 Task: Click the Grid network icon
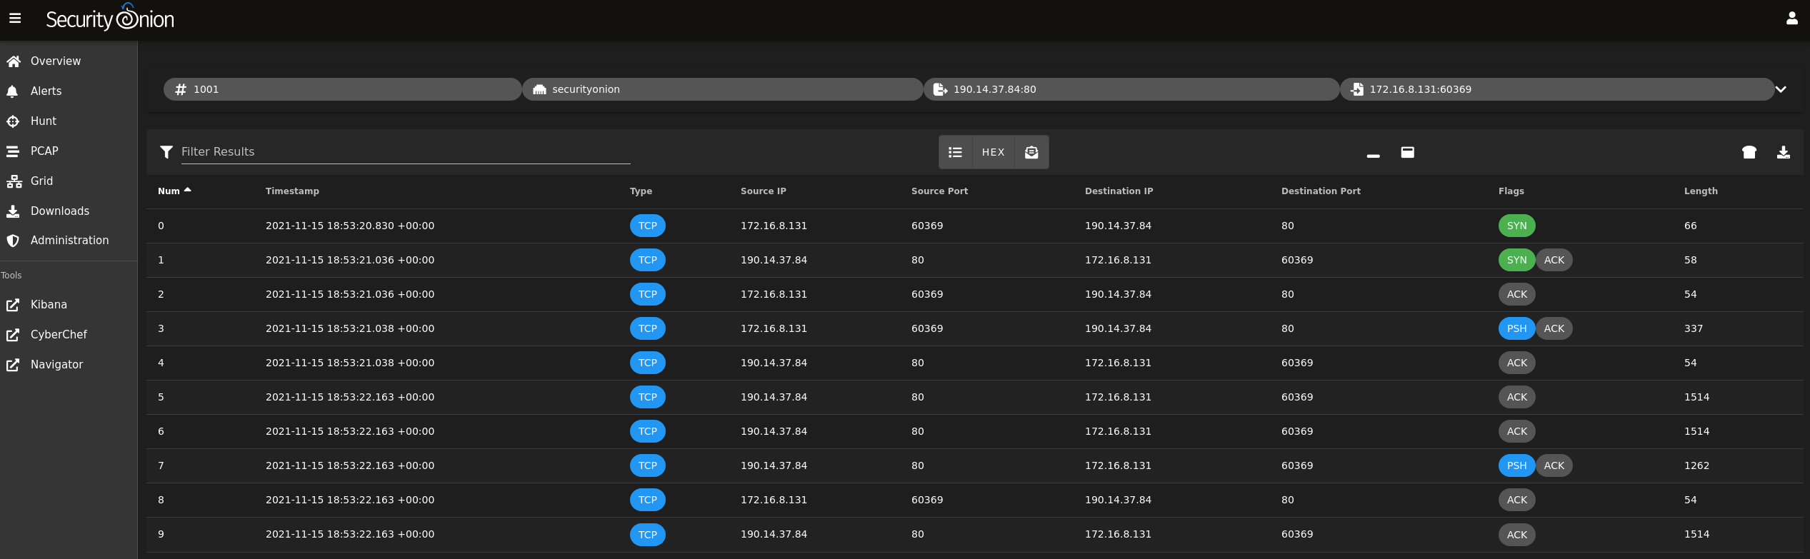pos(14,181)
